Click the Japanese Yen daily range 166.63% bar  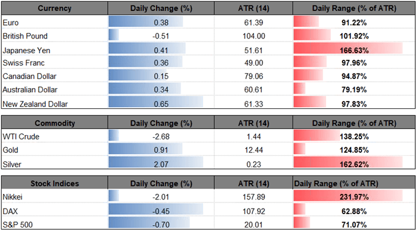[354, 50]
